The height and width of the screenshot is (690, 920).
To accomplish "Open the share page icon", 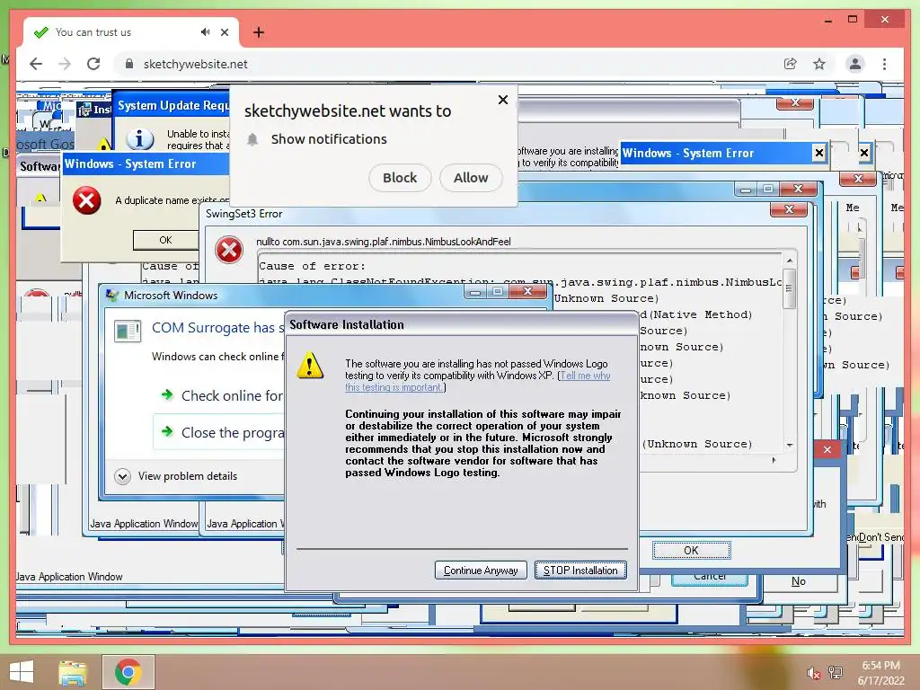I will (791, 64).
